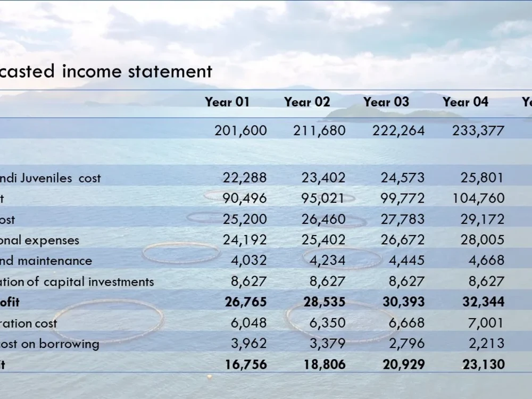
Task: Click the 'ration cost' row label
Action: pos(29,323)
